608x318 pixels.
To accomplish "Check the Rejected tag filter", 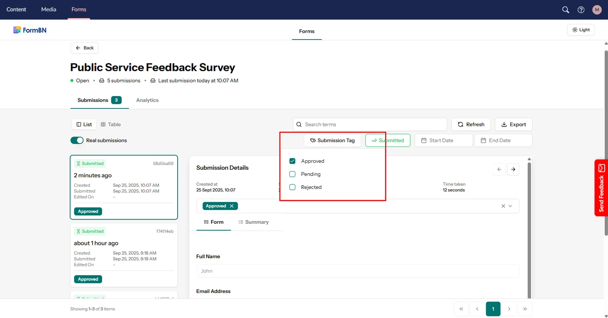I will click(292, 187).
